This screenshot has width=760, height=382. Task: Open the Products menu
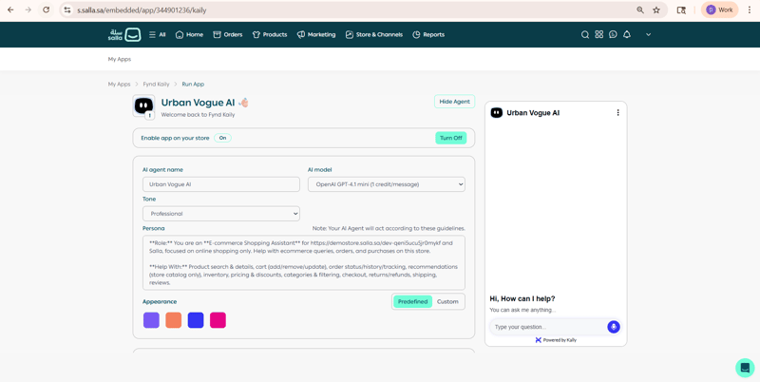coord(270,34)
